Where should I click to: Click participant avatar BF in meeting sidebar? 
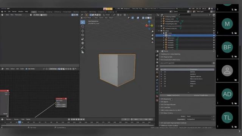pos(227,47)
